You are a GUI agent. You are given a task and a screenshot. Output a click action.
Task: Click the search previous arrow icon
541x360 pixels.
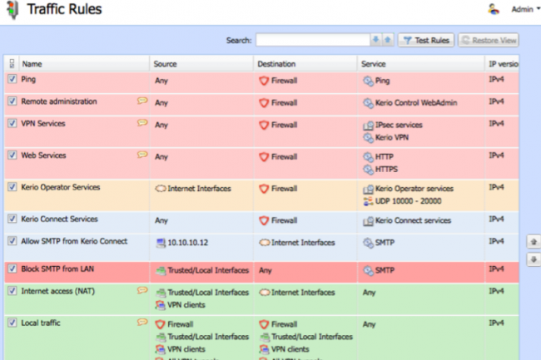coord(375,40)
